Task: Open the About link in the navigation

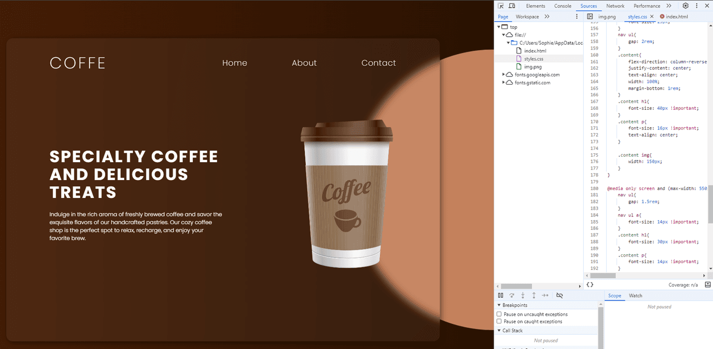Action: tap(304, 63)
